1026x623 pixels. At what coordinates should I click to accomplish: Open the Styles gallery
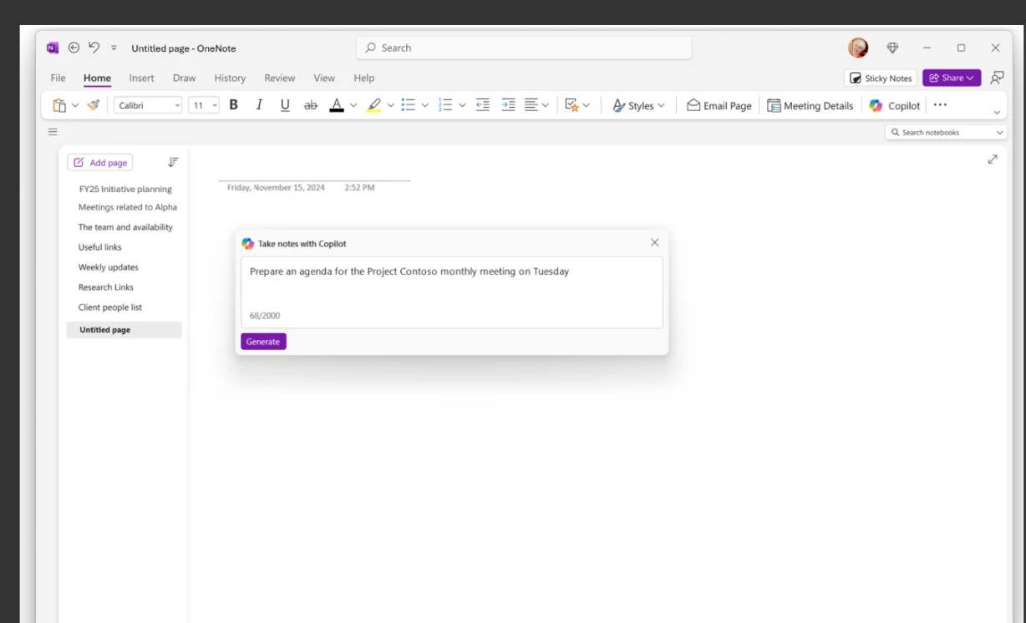coord(638,105)
